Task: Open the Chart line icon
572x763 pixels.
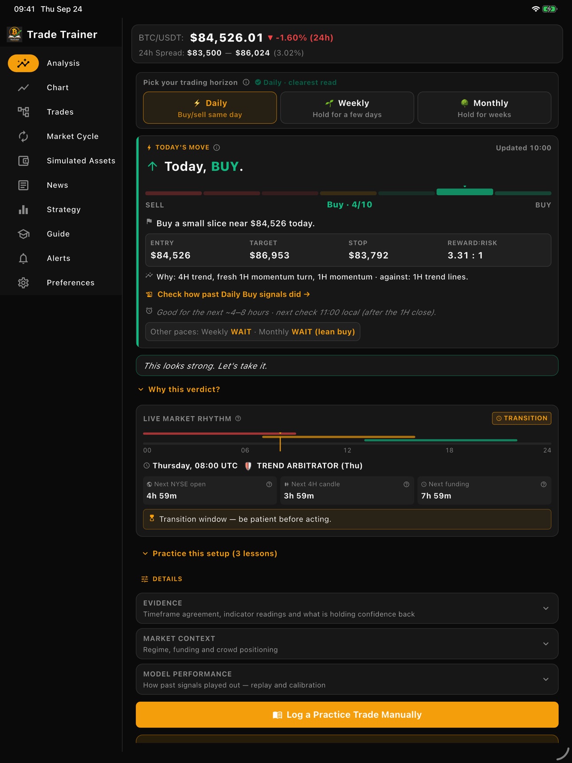Action: pyautogui.click(x=24, y=87)
